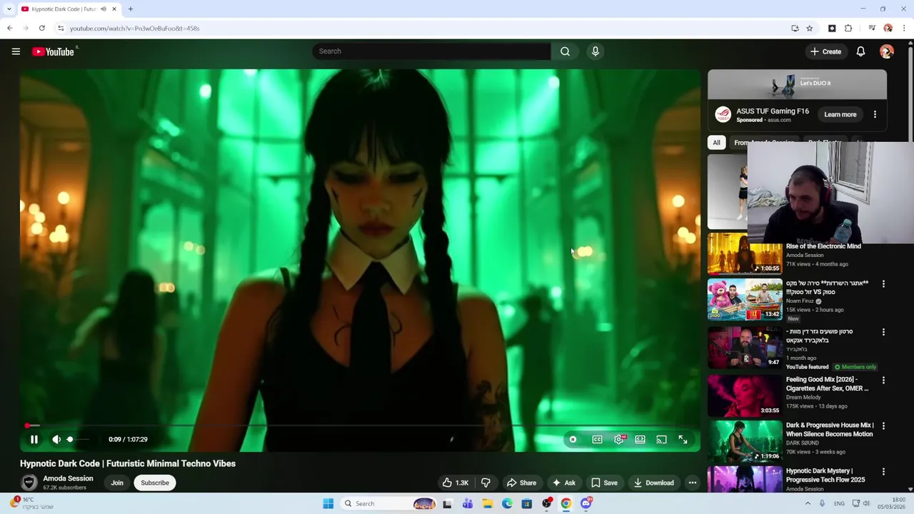
Task: Download the video
Action: [x=653, y=483]
